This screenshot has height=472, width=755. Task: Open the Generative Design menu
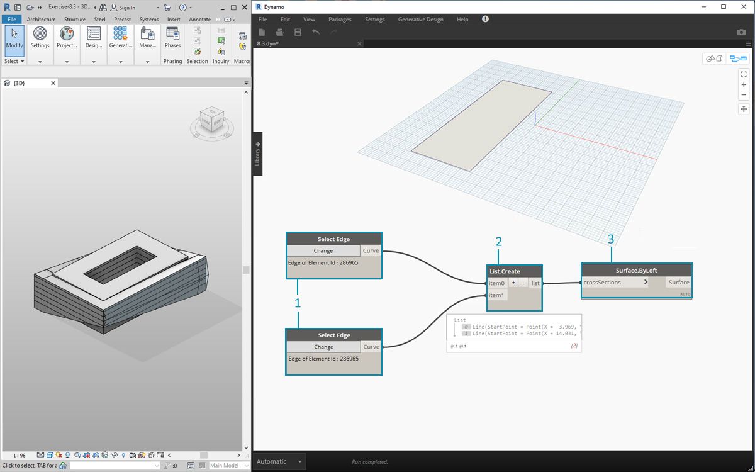[420, 20]
